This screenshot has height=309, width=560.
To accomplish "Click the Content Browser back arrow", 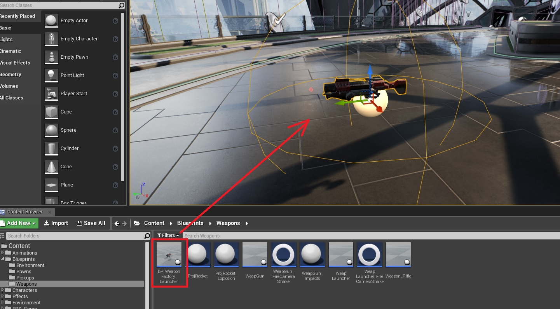I will 117,223.
